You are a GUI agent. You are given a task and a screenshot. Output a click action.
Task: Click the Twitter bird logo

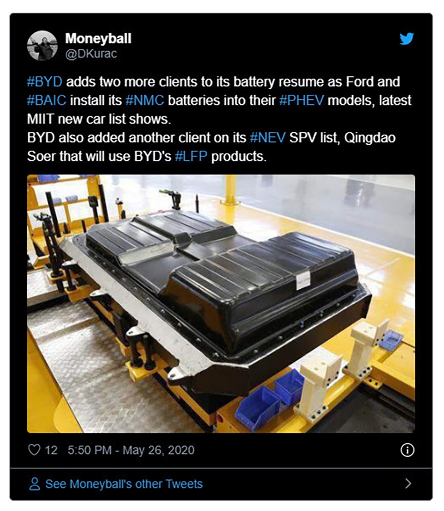(406, 38)
